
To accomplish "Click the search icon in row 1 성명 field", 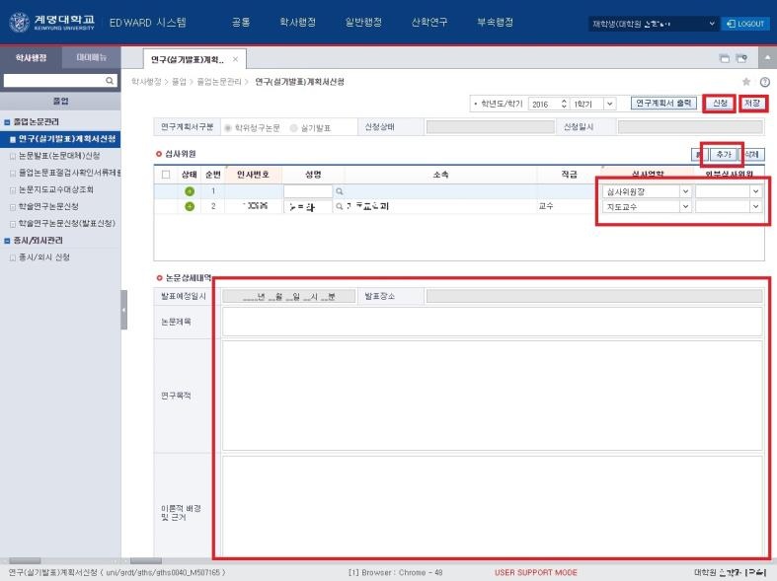I will coord(338,190).
